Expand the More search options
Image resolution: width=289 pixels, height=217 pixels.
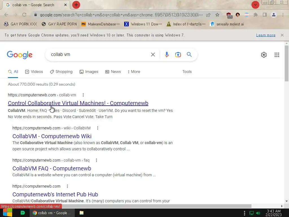tap(134, 71)
